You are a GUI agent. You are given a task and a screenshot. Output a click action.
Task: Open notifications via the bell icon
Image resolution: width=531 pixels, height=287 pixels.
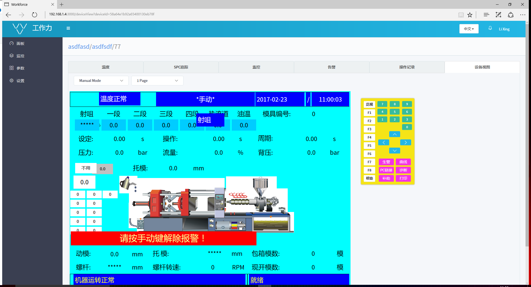(x=490, y=28)
